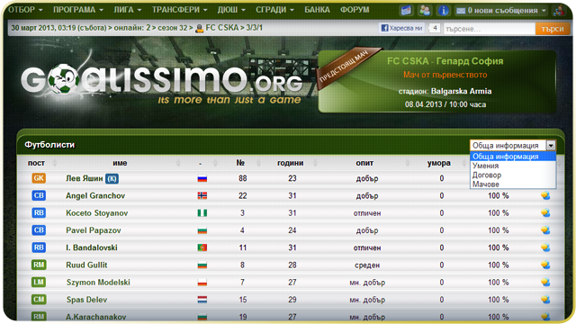Image resolution: width=576 pixels, height=324 pixels.
Task: Click the Facebook Харесва ми like button
Action: pyautogui.click(x=401, y=28)
